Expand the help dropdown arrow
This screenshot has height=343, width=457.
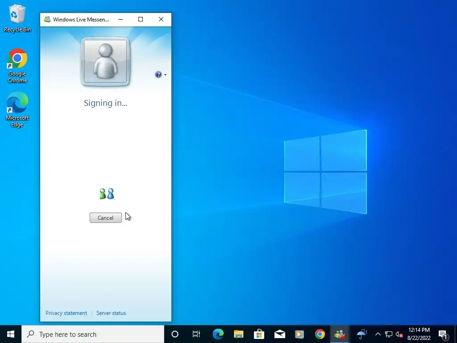point(165,75)
